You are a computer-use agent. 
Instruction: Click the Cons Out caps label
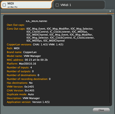point(16,29)
